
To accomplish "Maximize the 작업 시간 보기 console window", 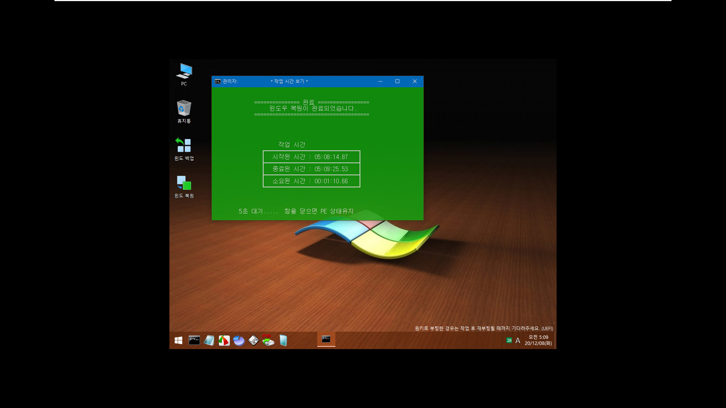I will coord(397,81).
